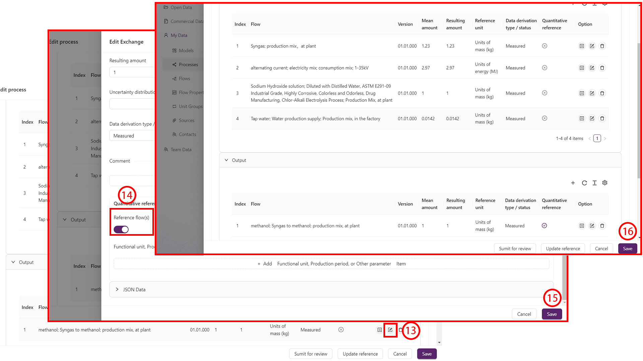The height and width of the screenshot is (361, 643).
Task: Go to the next page of input items
Action: coord(605,139)
